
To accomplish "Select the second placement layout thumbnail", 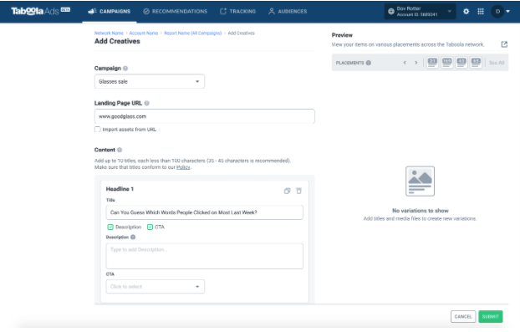I will [x=446, y=63].
